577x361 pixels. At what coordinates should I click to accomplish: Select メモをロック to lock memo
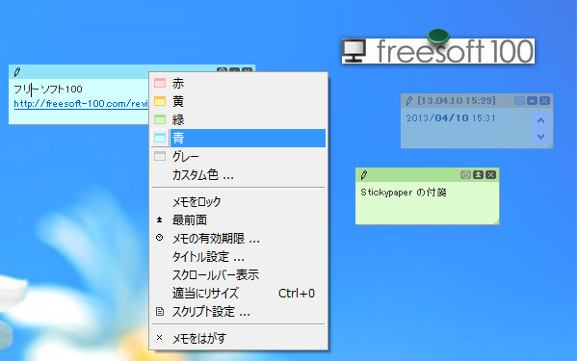click(x=239, y=201)
